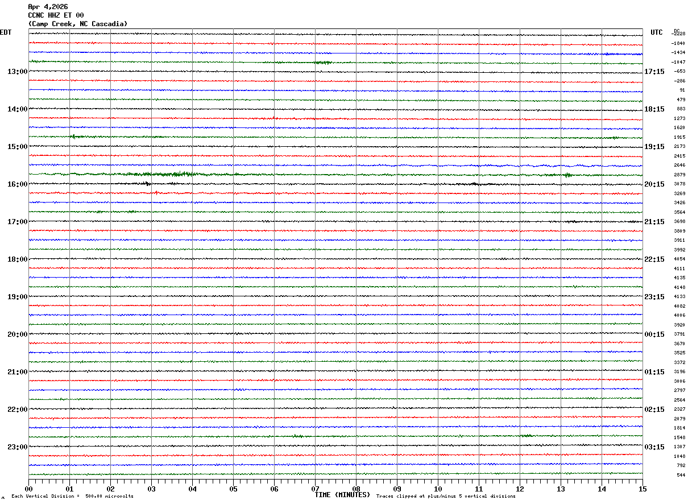
Task: Click the 03:15 UTC time label
Action: 654,447
